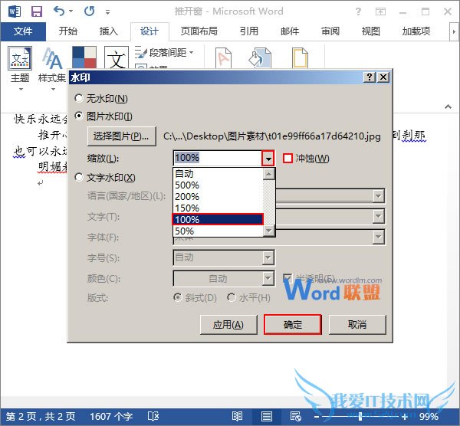The height and width of the screenshot is (426, 460).
Task: Undo the last action
Action: click(59, 11)
